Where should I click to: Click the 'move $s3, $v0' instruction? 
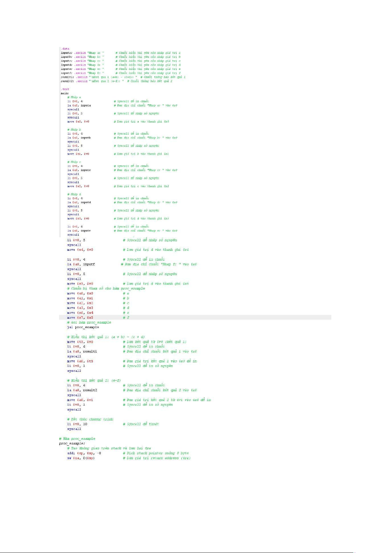coord(78,219)
